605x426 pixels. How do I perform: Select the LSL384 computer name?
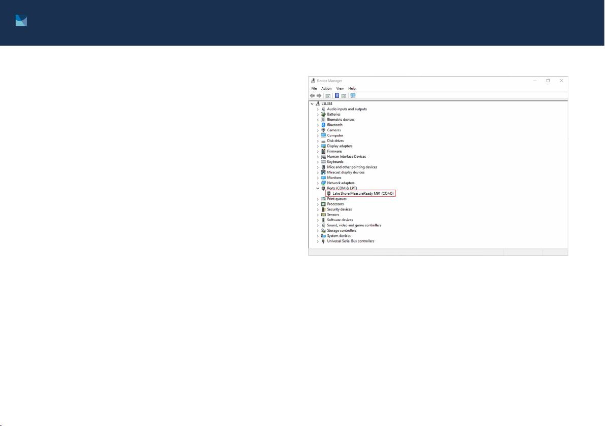327,103
